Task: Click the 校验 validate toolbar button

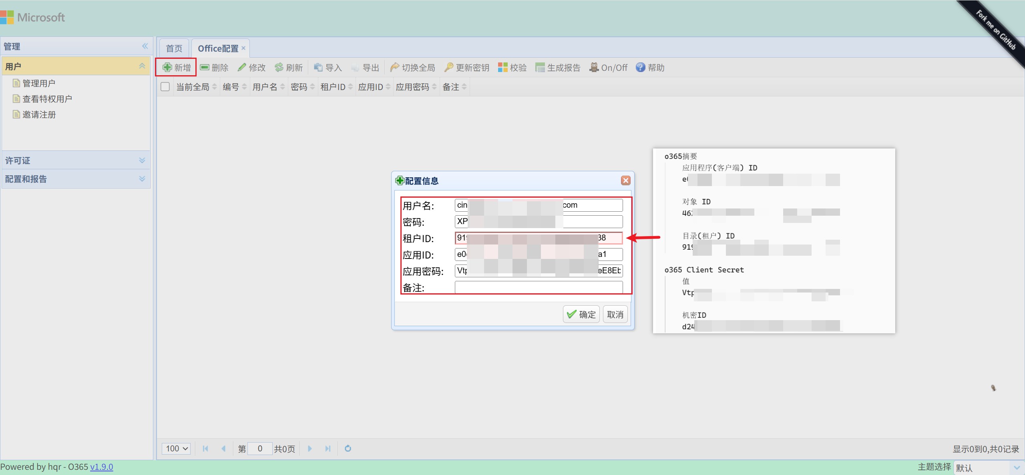Action: (x=512, y=68)
